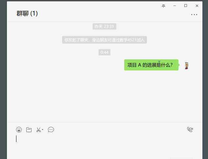Start a voice or video call
The image size is (208, 159).
190,129
